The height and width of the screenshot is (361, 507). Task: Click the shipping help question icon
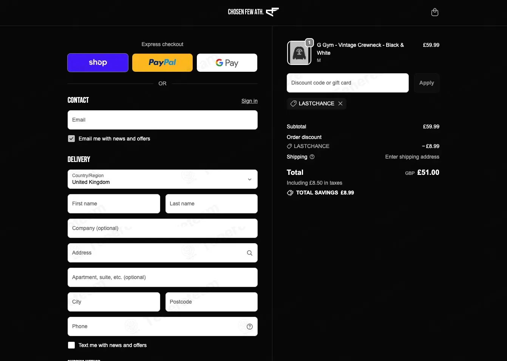pyautogui.click(x=312, y=157)
